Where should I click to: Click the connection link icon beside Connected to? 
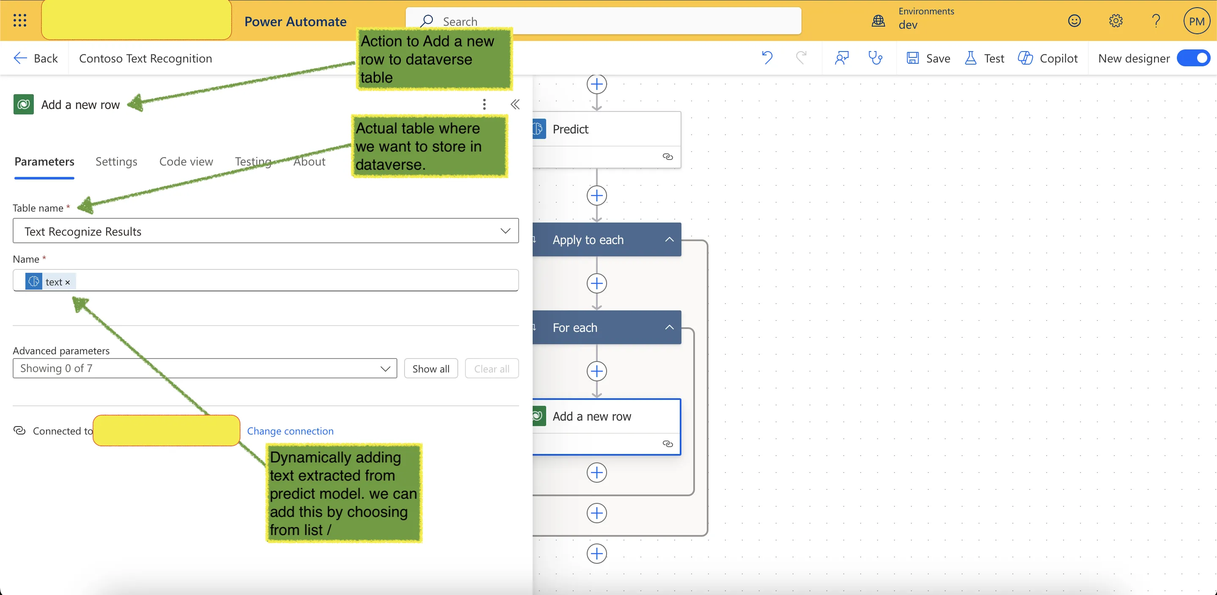[19, 430]
